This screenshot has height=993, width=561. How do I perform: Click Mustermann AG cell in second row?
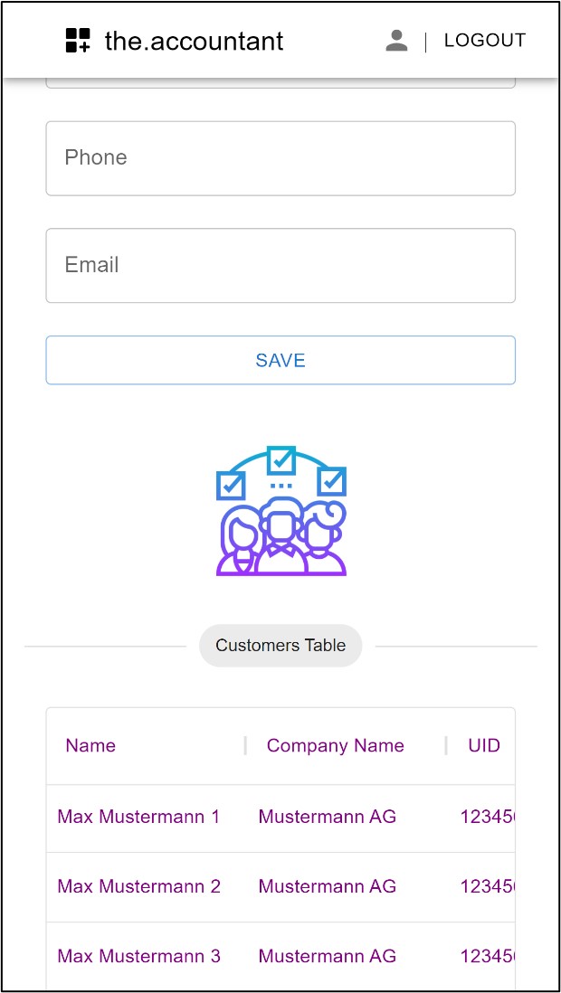[328, 886]
